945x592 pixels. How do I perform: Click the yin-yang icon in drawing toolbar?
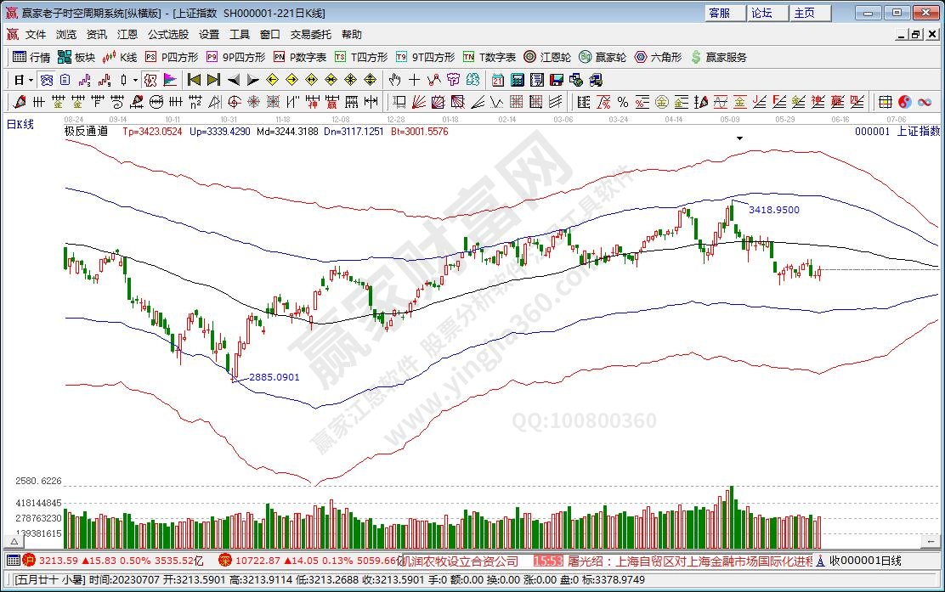point(904,102)
